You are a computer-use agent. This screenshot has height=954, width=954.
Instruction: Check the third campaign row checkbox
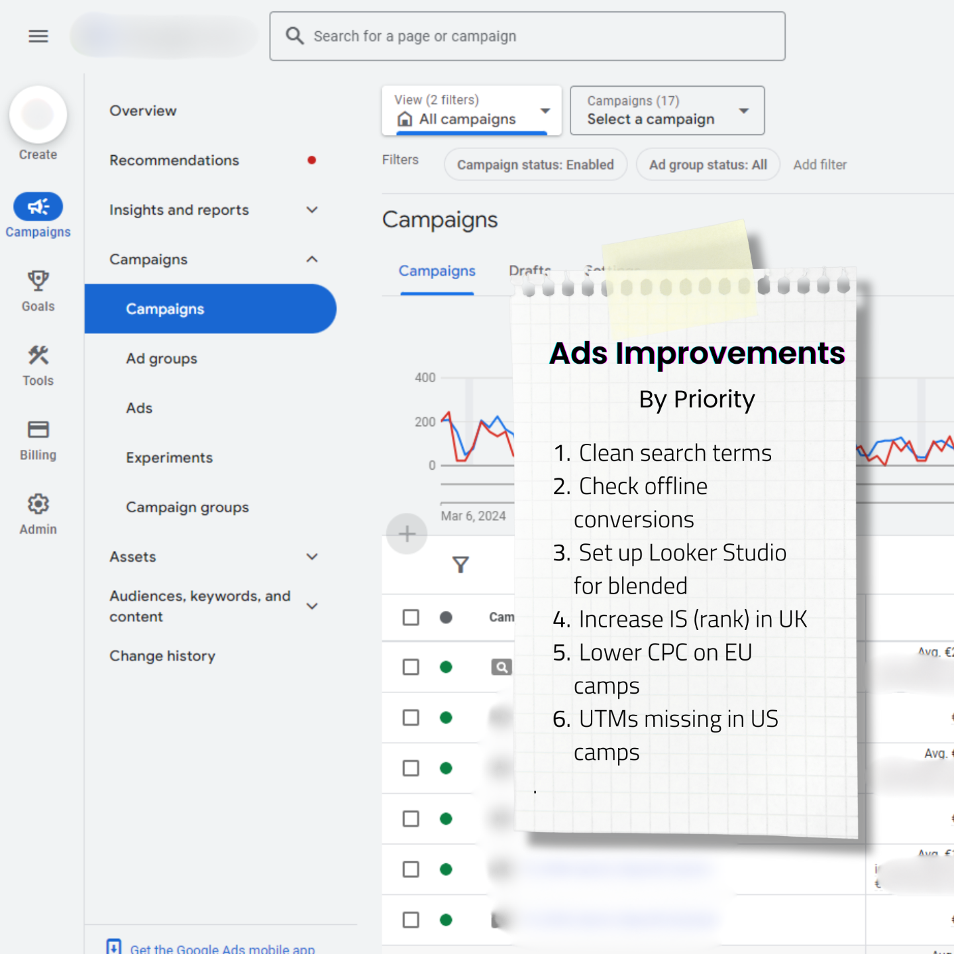(x=411, y=768)
